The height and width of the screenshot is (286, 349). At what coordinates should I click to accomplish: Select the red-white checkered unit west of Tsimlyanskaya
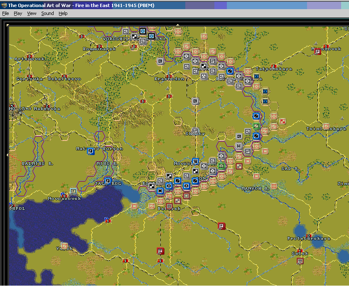click(283, 121)
